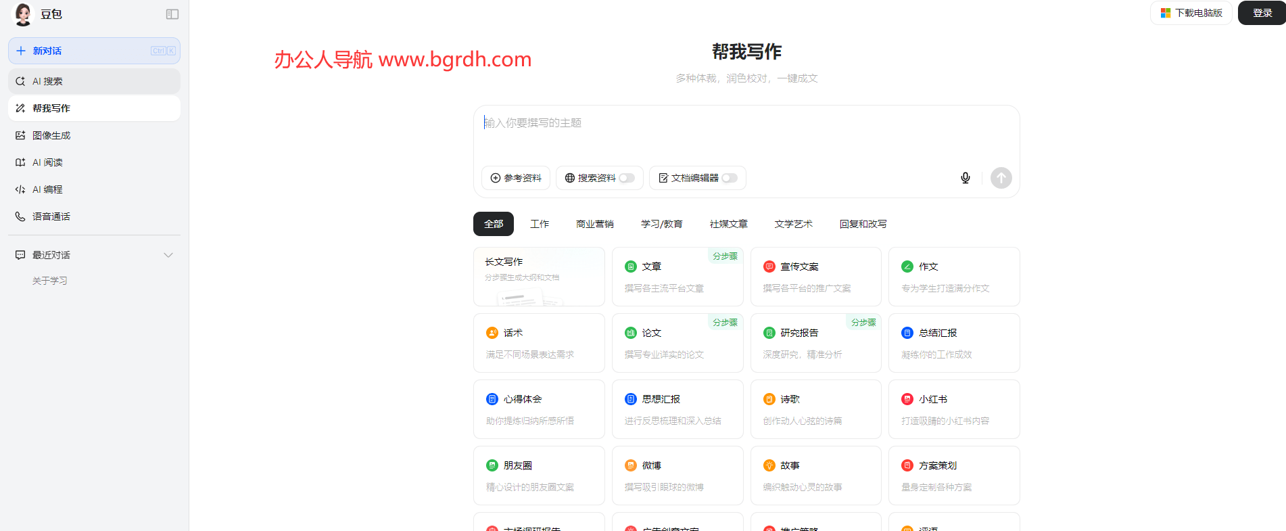Image resolution: width=1286 pixels, height=531 pixels.
Task: Click the green 朋友圈 card icon
Action: pos(492,465)
